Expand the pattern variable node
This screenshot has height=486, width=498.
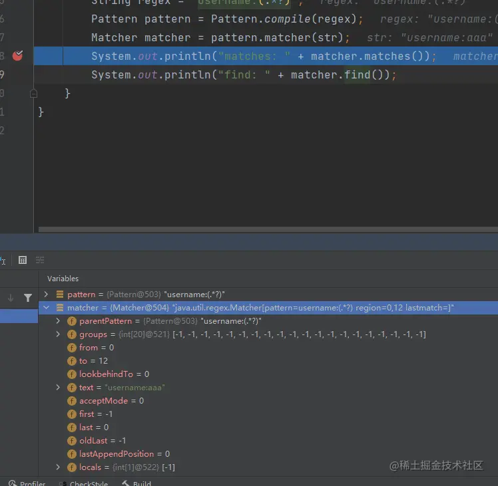[x=46, y=294]
